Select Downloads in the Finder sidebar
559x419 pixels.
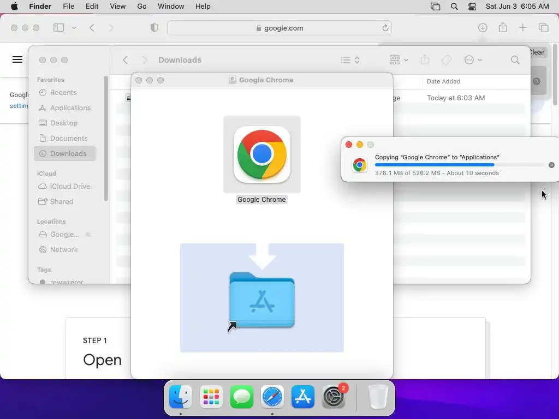pos(65,153)
